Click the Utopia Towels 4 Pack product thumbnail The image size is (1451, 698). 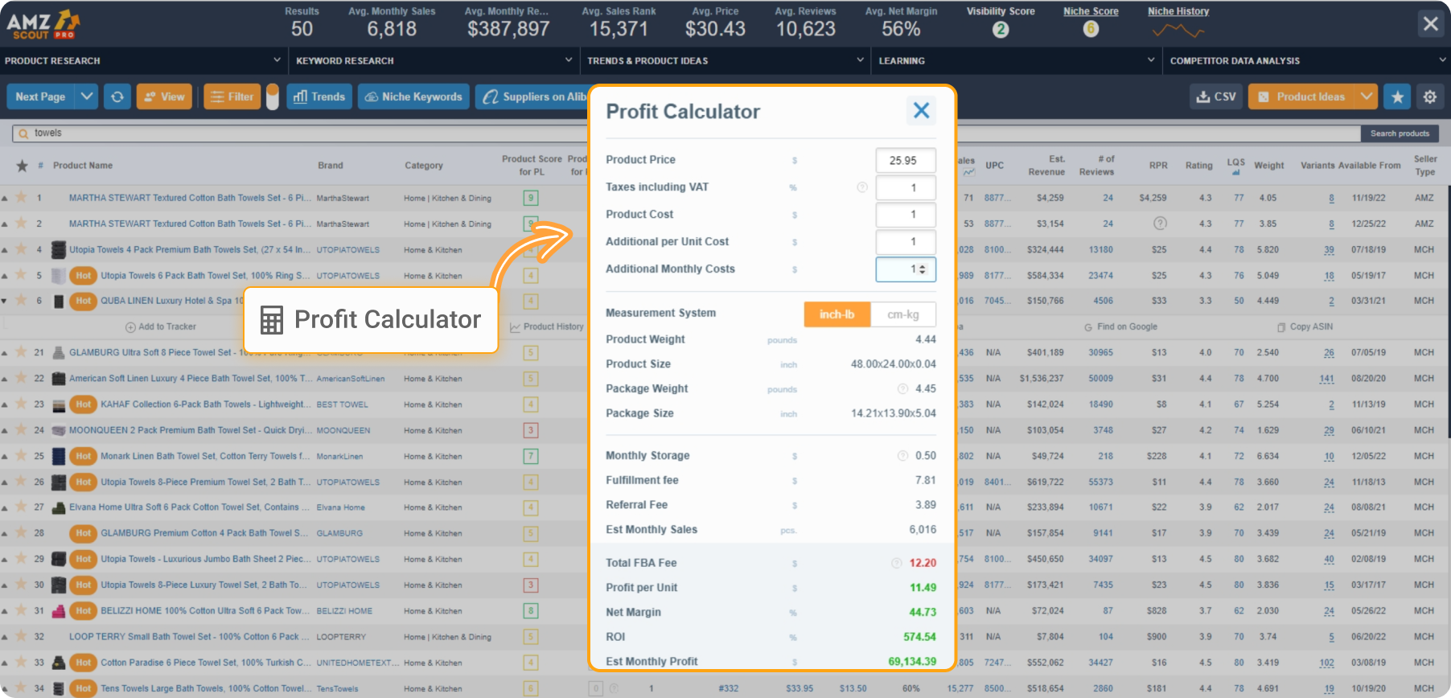click(59, 249)
